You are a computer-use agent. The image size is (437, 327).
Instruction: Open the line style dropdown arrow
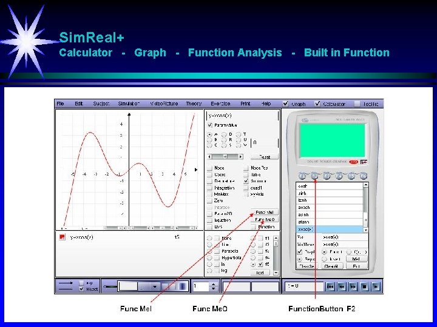[x=155, y=286]
